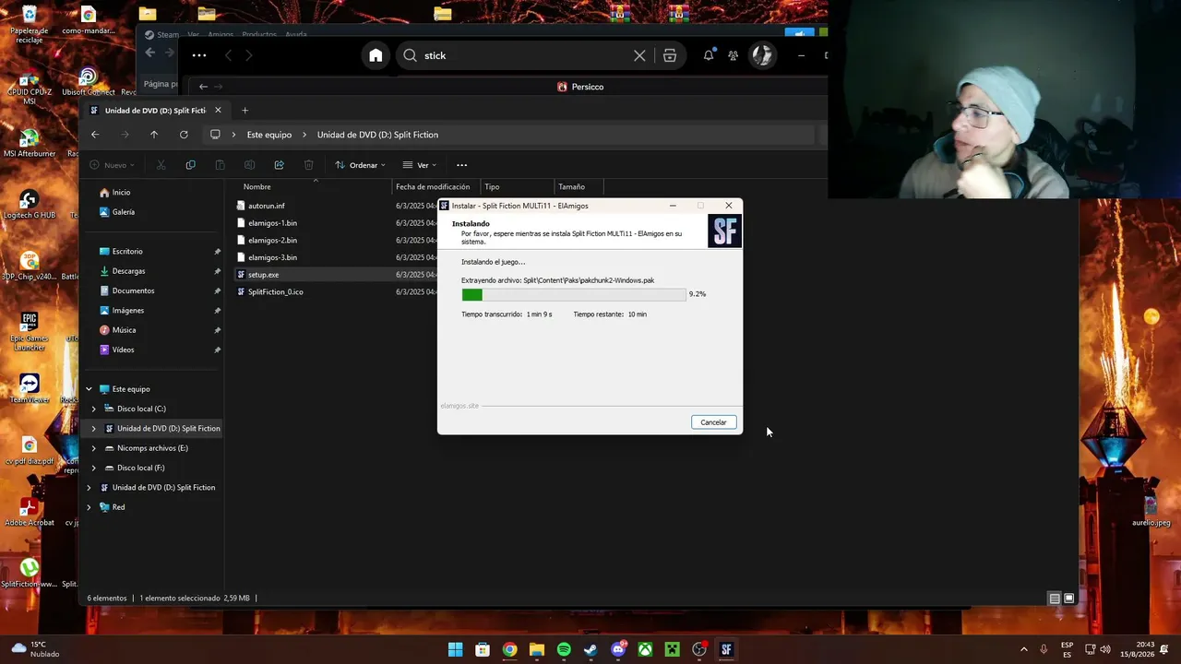Select the SplitFiction_0.ico file
1181x664 pixels.
[x=275, y=292]
